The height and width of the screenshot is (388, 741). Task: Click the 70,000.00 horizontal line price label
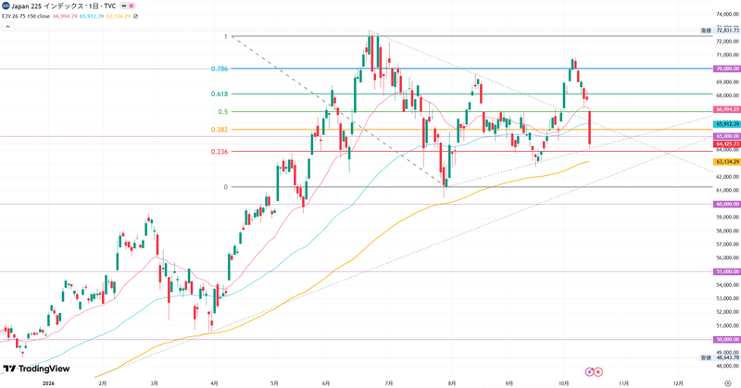(x=727, y=69)
